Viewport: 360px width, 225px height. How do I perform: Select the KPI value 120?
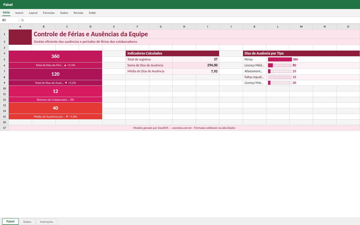click(x=55, y=74)
